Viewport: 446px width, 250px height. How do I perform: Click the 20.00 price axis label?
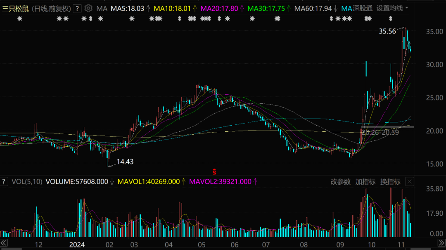(x=434, y=131)
